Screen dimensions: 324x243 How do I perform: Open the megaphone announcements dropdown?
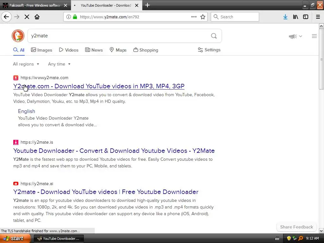point(296,36)
